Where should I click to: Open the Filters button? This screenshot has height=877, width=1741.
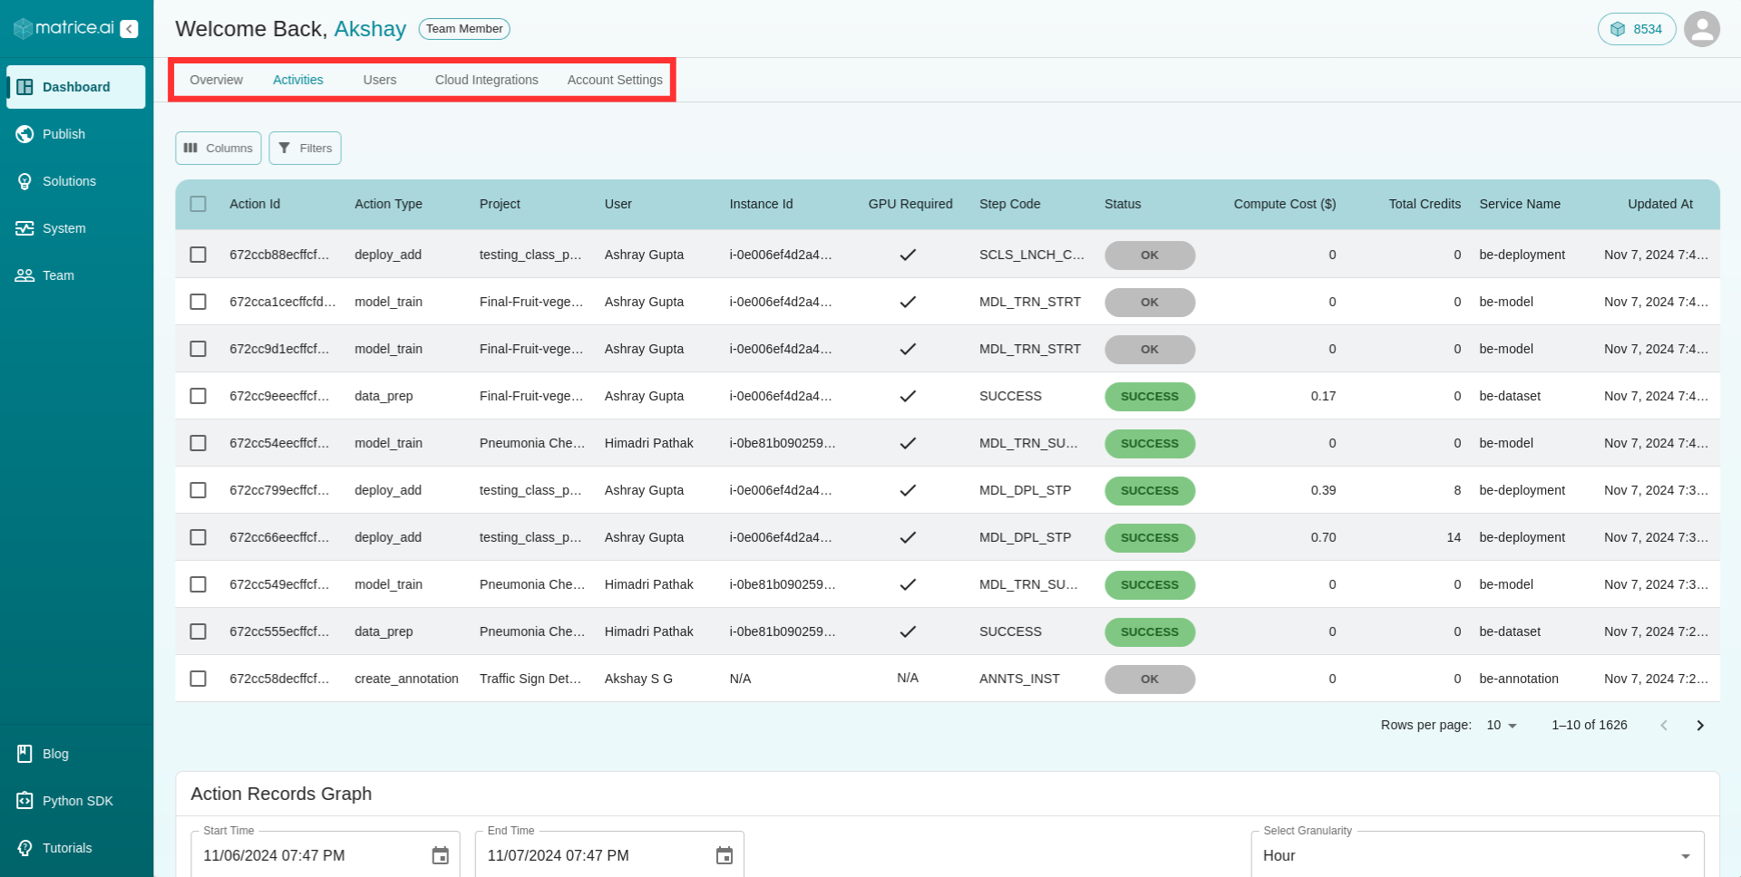pyautogui.click(x=305, y=148)
